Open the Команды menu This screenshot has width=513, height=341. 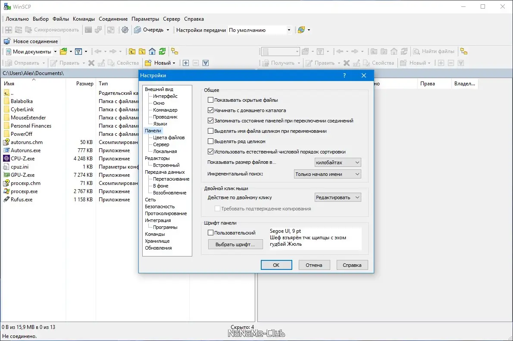[x=84, y=19]
